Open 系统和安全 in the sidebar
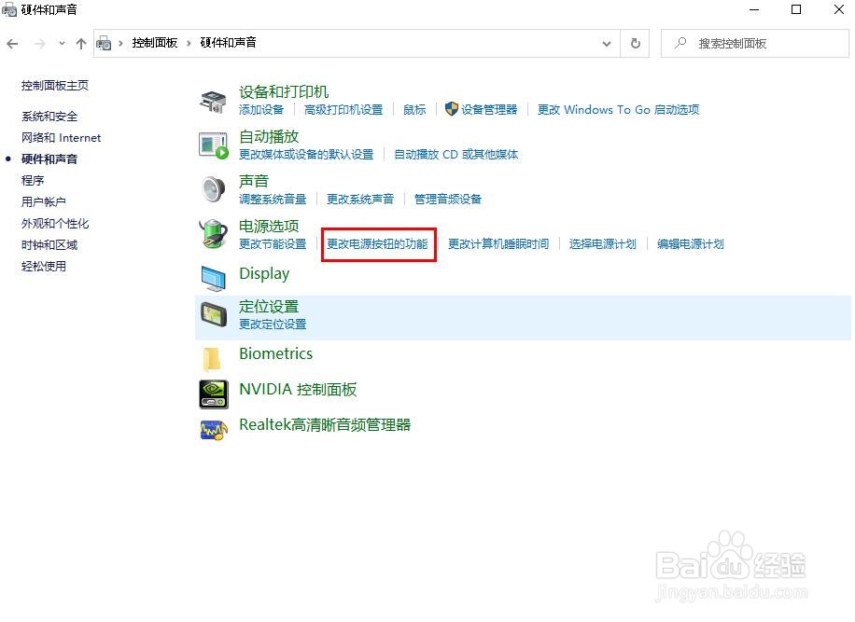This screenshot has height=622, width=855. [x=49, y=116]
